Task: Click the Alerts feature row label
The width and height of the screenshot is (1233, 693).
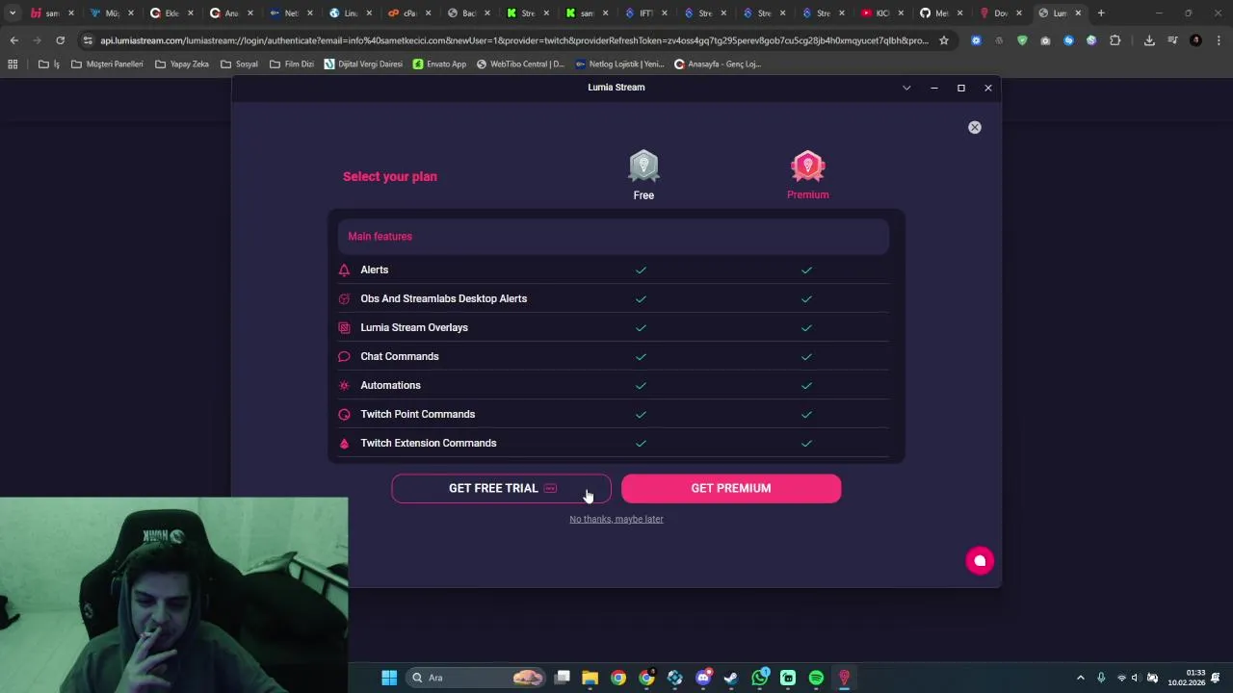Action: [x=375, y=269]
